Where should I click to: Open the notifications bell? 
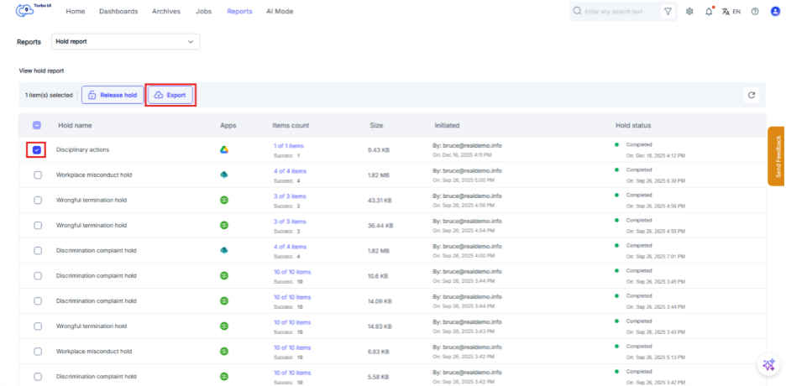click(x=709, y=12)
